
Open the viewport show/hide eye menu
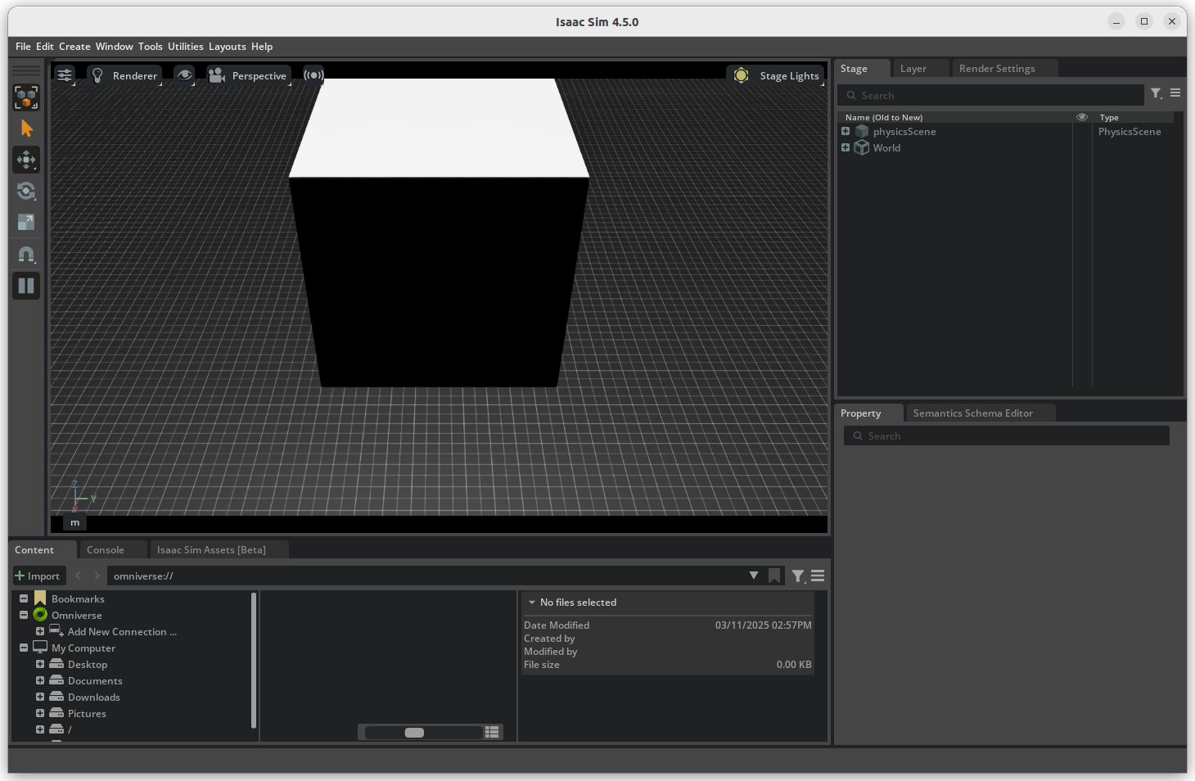[185, 75]
